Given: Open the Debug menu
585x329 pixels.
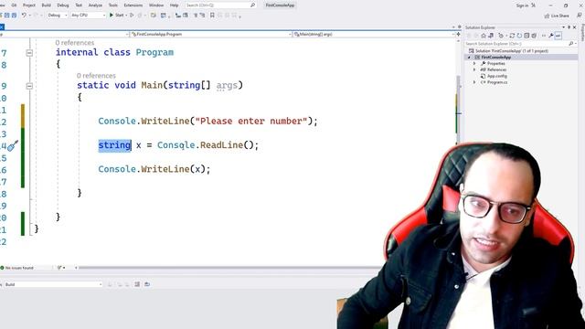Looking at the screenshot, I should [x=63, y=5].
